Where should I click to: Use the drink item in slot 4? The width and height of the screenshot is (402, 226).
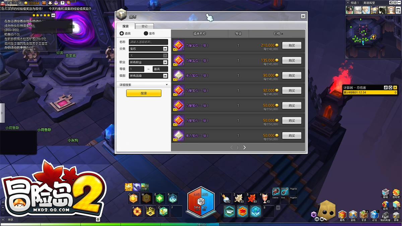[265, 198]
